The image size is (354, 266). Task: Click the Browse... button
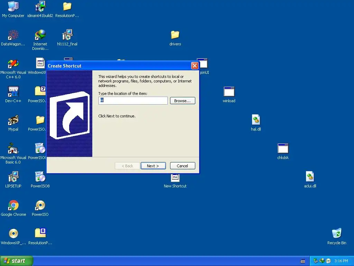183,101
